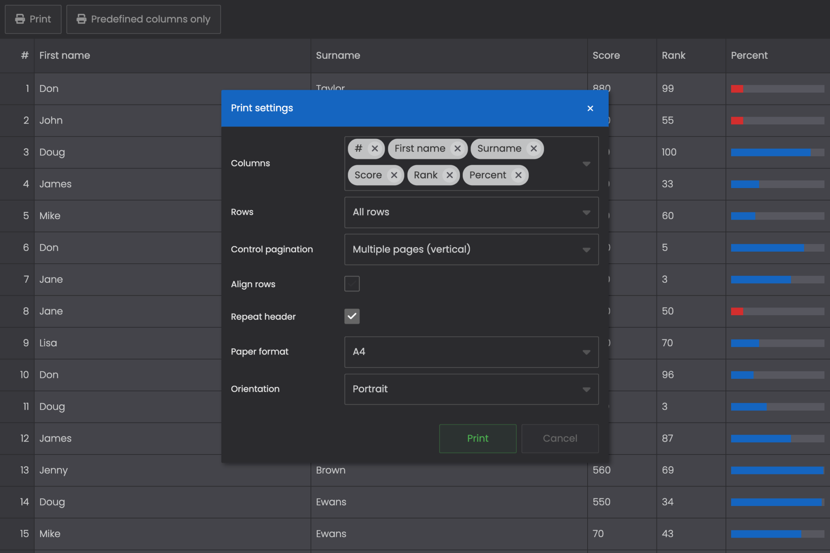Click Score cell showing 550

point(622,502)
